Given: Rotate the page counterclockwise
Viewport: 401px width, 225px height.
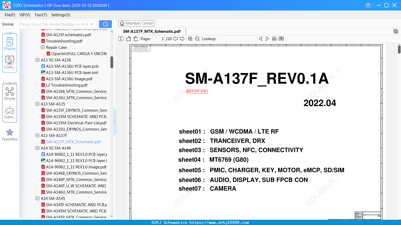Looking at the screenshot, I should coord(129,39).
